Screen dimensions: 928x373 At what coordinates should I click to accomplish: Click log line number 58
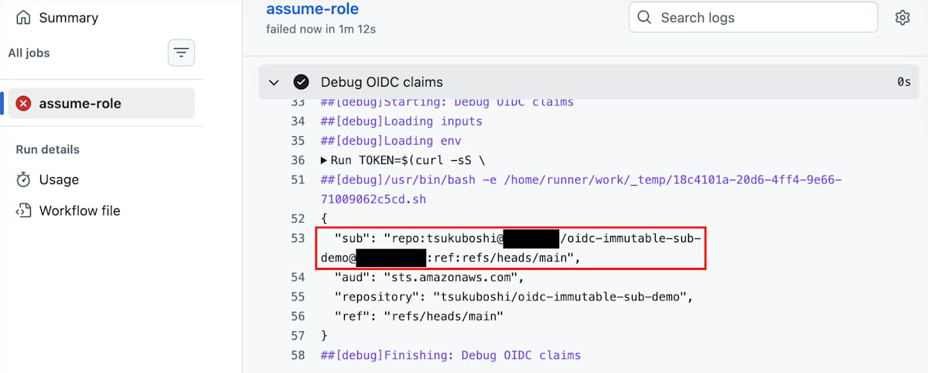click(x=298, y=355)
